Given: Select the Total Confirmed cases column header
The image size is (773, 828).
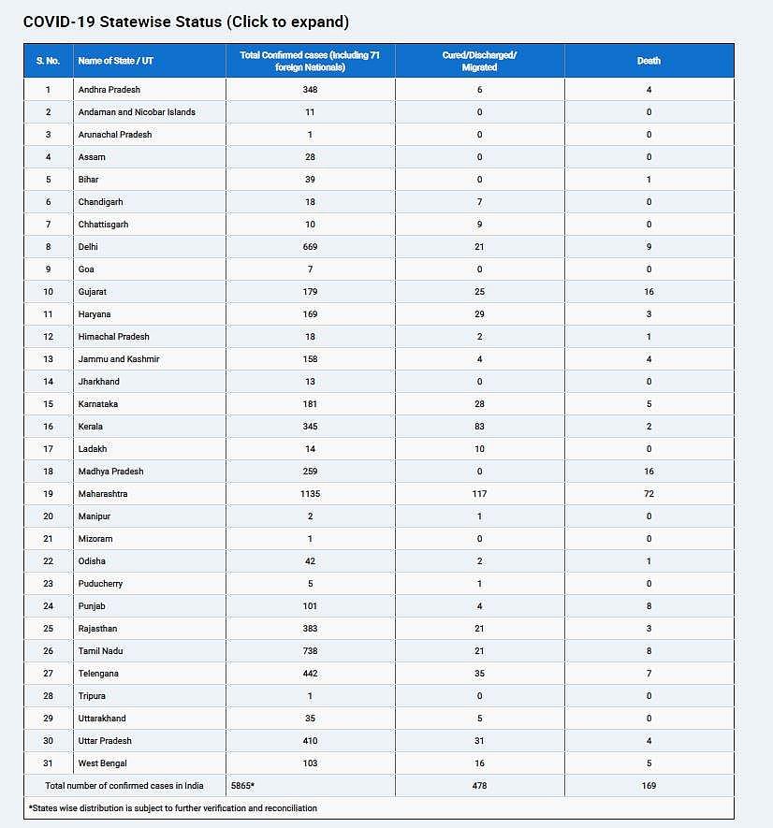Looking at the screenshot, I should tap(310, 61).
